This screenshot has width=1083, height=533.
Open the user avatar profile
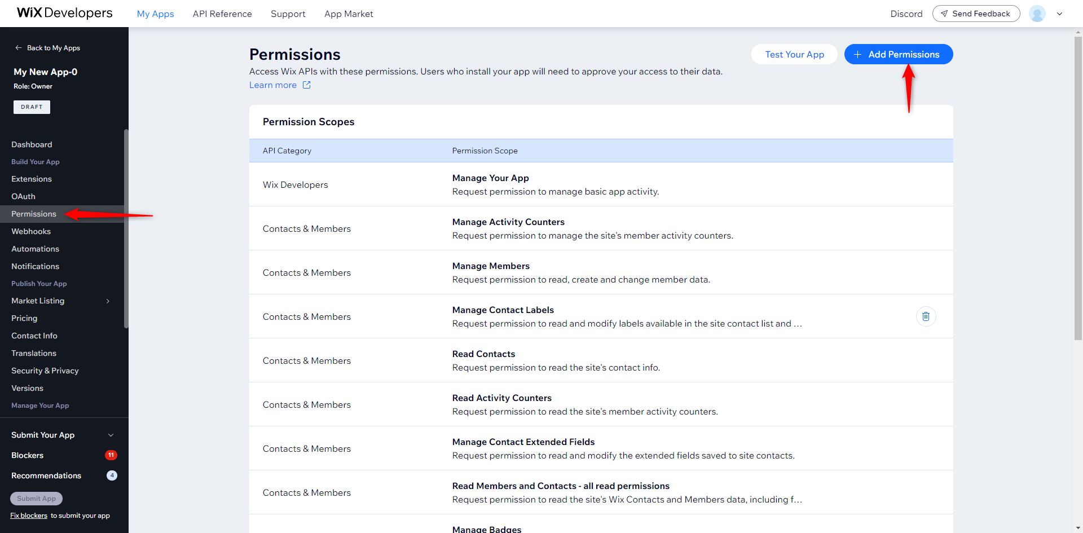[1037, 14]
